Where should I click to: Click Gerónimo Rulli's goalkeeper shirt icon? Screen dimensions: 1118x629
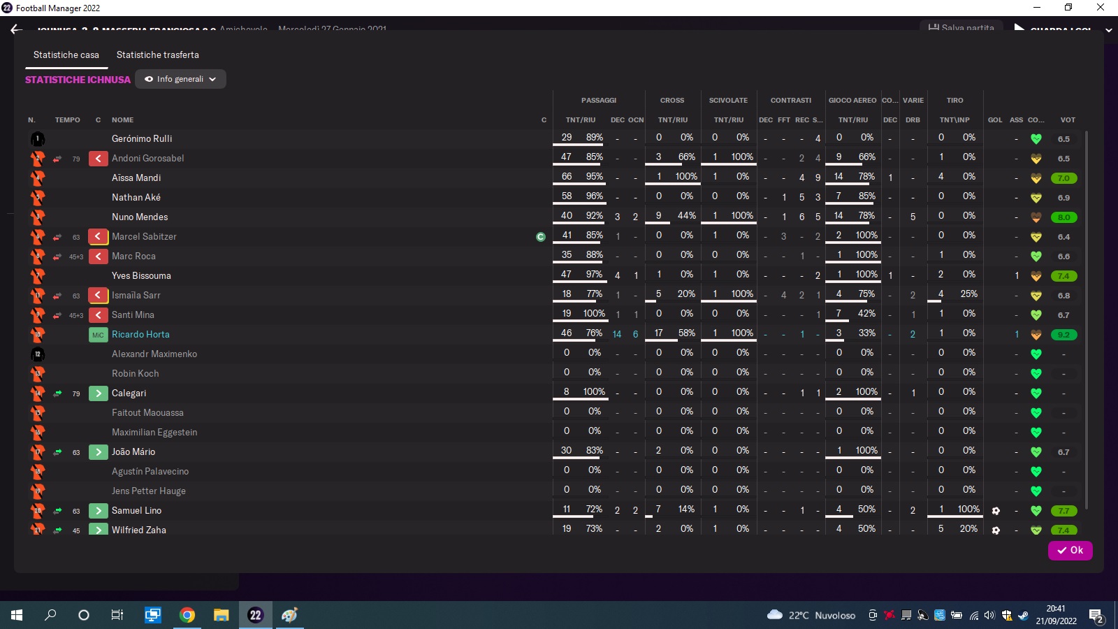[x=38, y=139]
